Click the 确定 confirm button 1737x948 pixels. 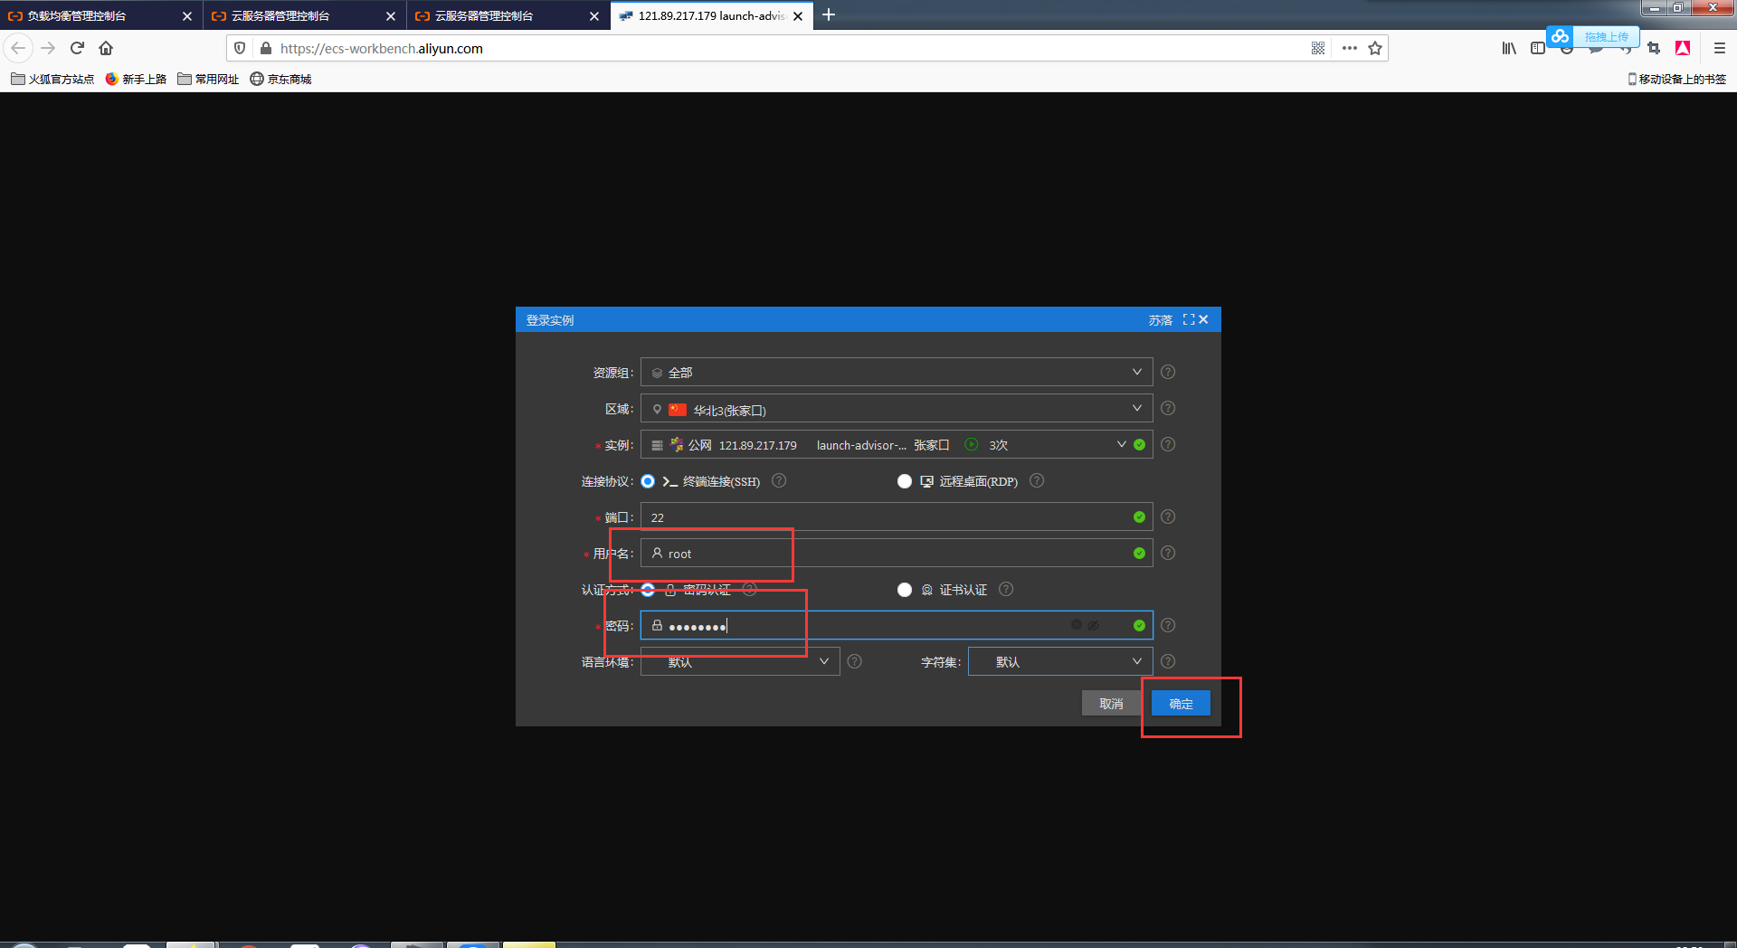coord(1181,704)
